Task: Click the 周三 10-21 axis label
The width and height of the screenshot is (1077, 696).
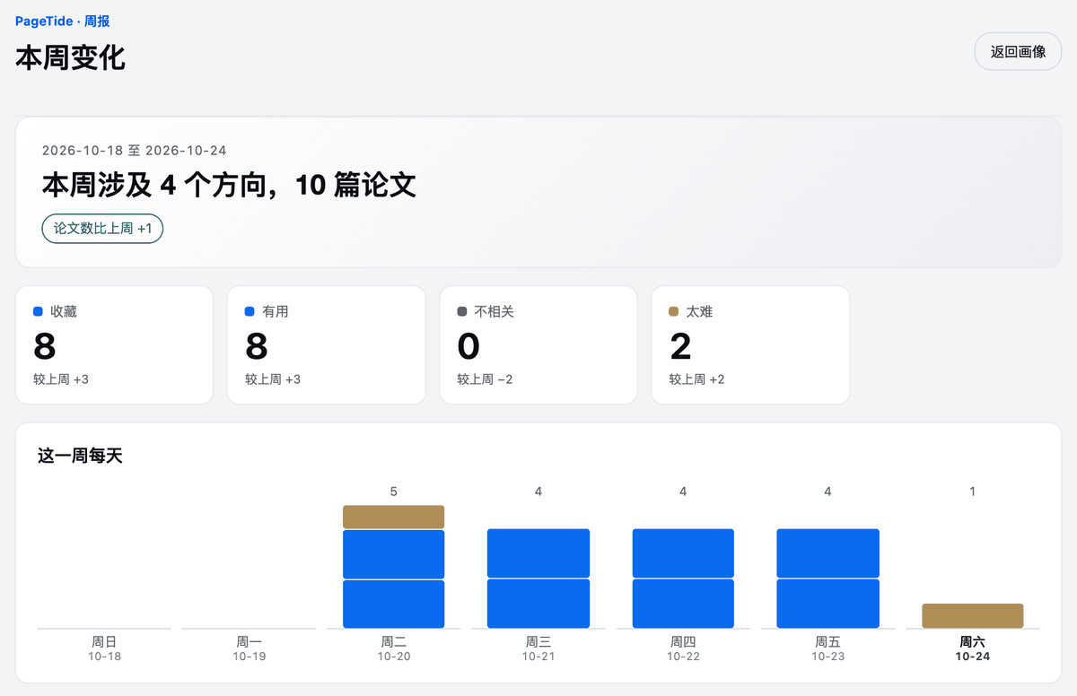Action: 538,648
